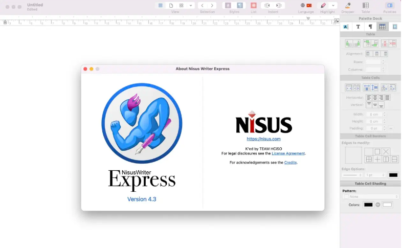Apply the Highlight marker tool
Image resolution: width=402 pixels, height=248 pixels.
[323, 6]
